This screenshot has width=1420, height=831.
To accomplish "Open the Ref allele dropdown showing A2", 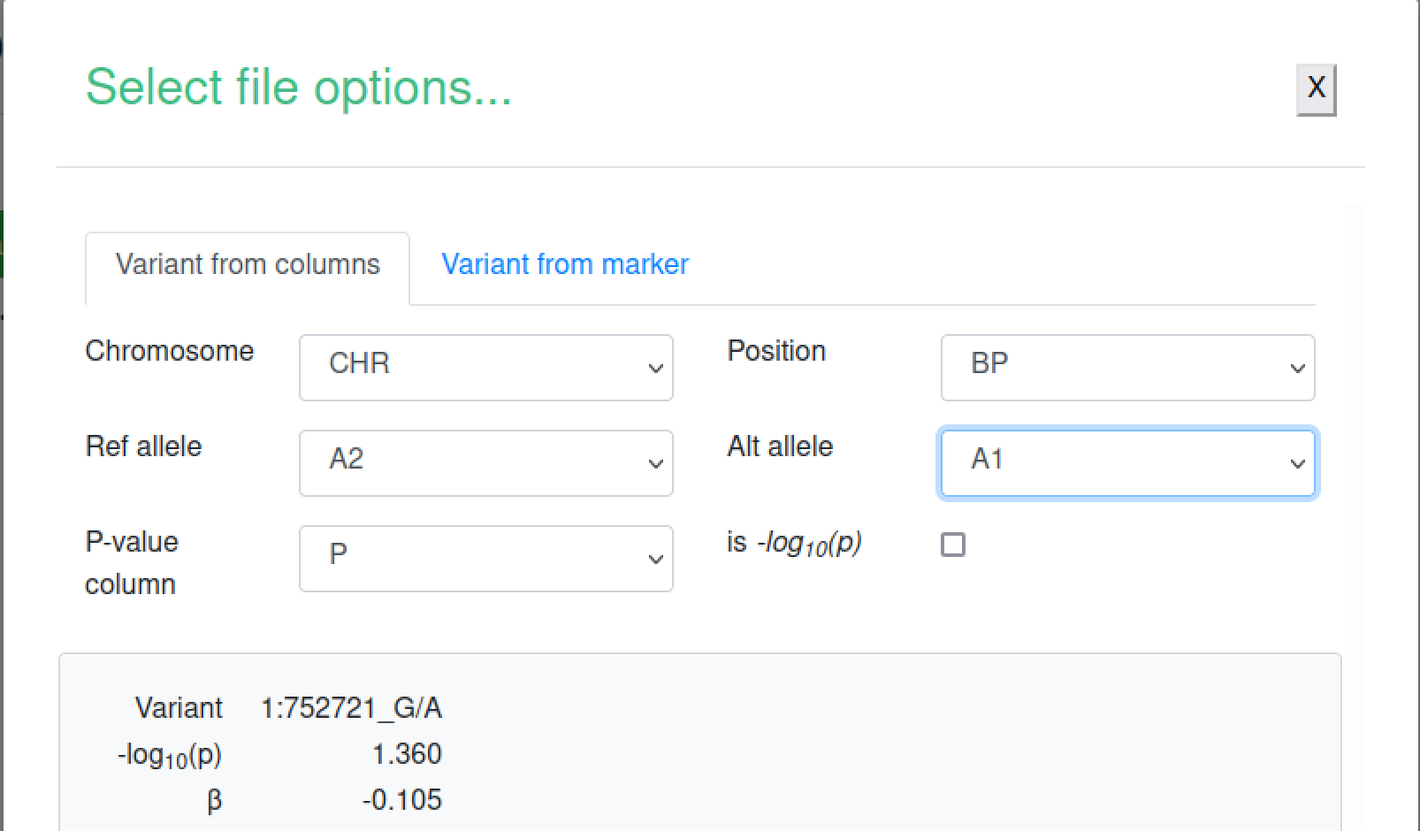I will point(485,462).
